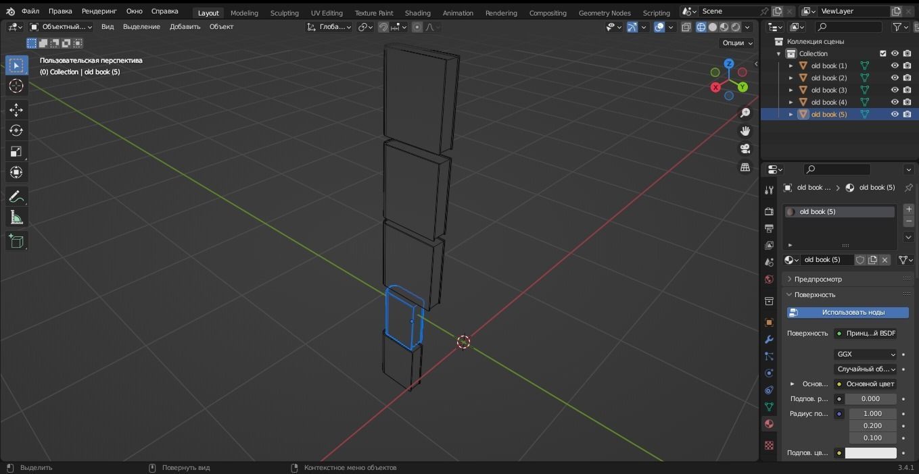The image size is (919, 474).
Task: Open the Опции dropdown
Action: pos(737,43)
